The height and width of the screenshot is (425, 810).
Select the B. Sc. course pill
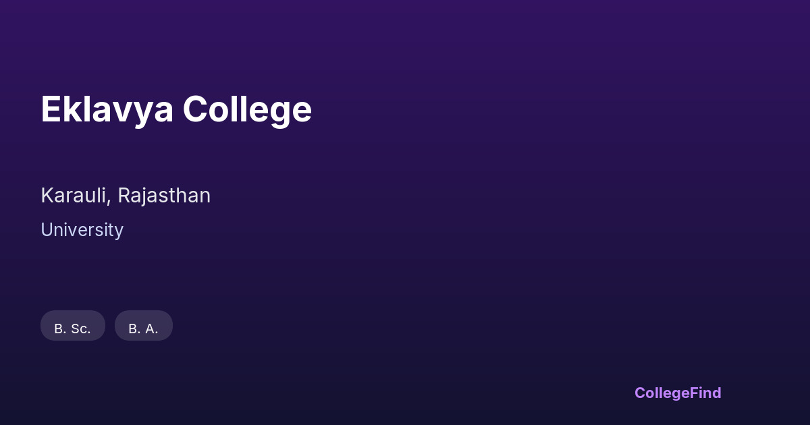[73, 326]
